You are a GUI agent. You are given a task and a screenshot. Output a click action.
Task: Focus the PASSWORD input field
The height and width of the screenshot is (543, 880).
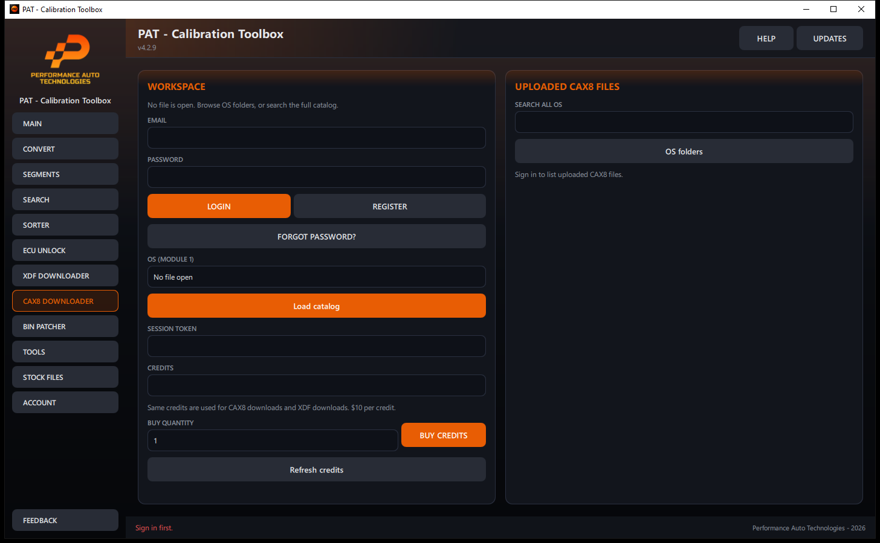317,177
